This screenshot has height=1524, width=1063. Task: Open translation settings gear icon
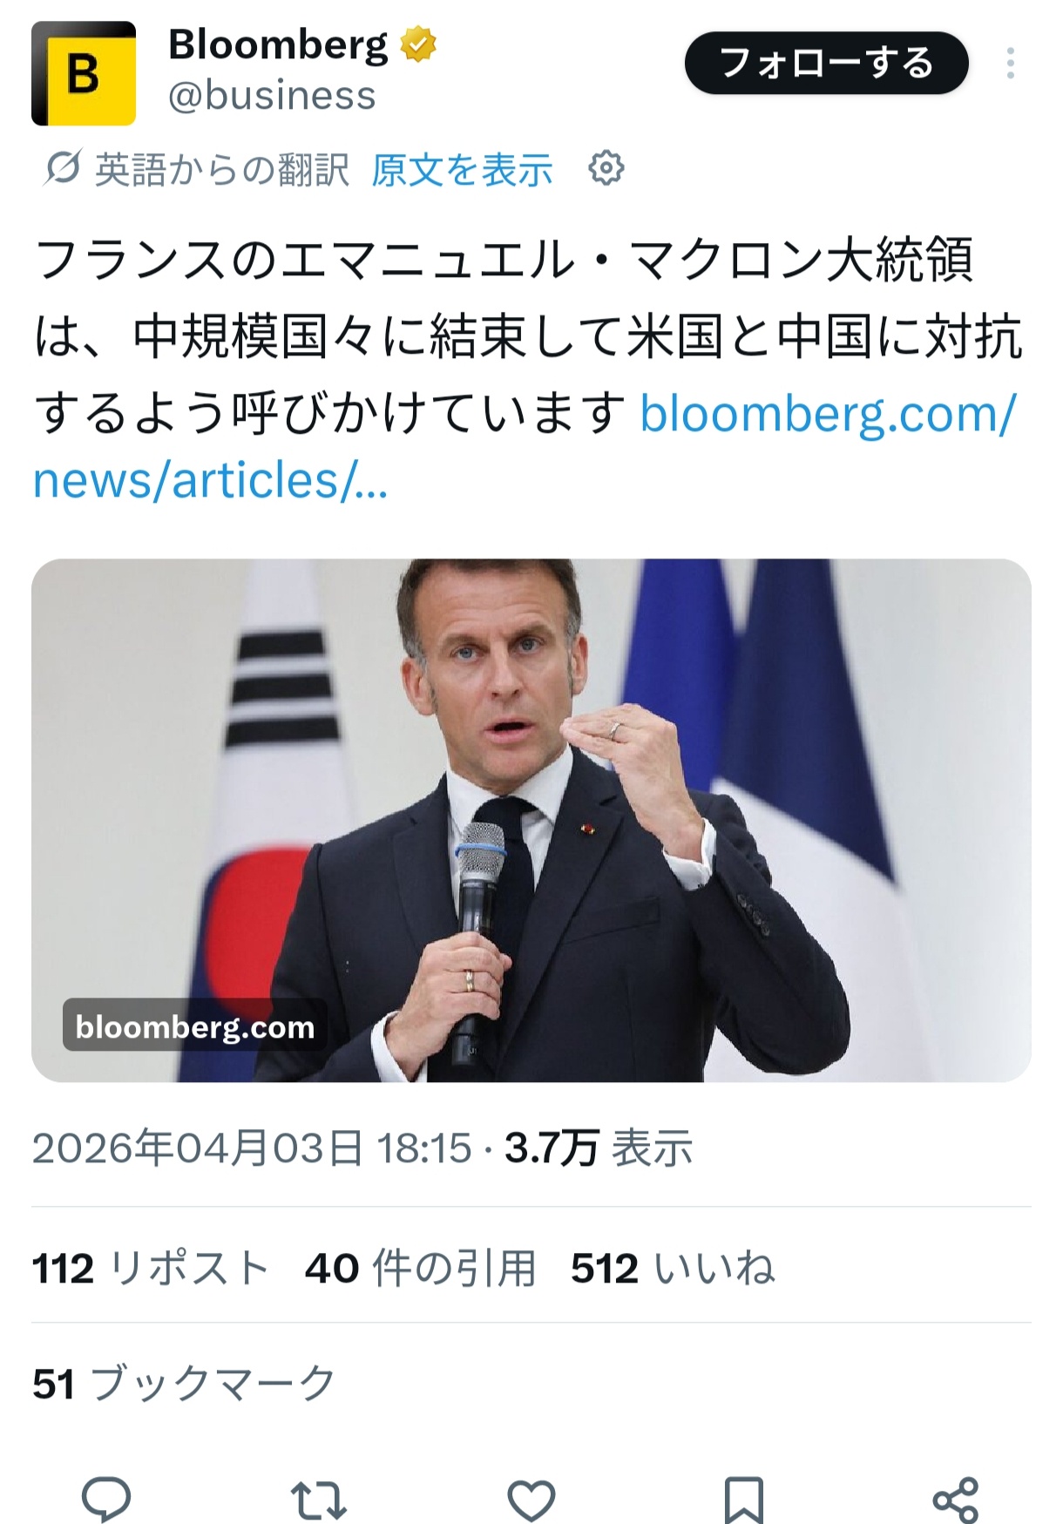click(606, 168)
